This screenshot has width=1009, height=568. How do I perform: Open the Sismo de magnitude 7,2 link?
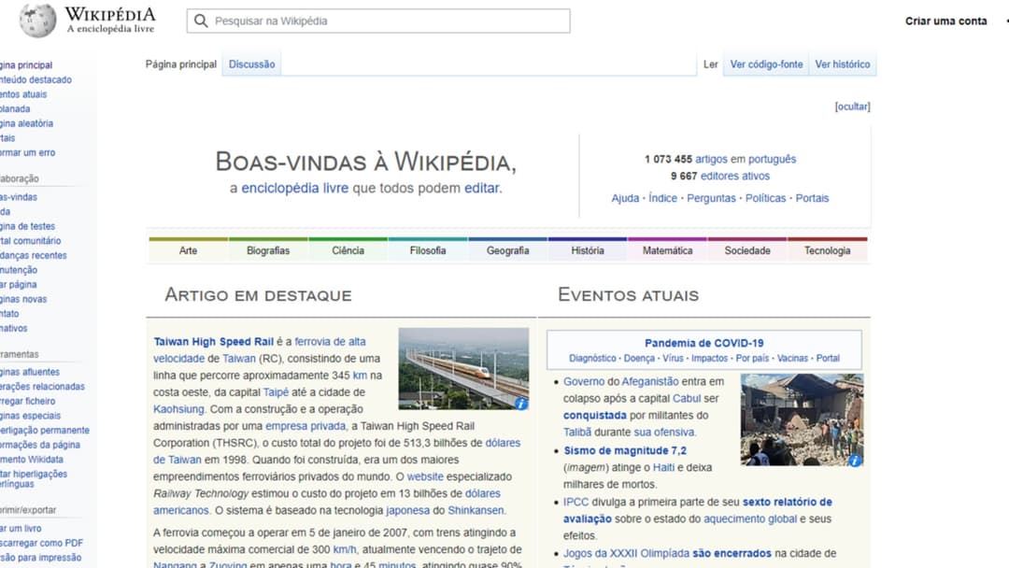pos(625,450)
